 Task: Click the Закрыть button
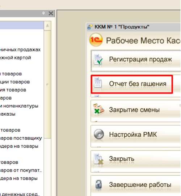[x=136, y=161]
